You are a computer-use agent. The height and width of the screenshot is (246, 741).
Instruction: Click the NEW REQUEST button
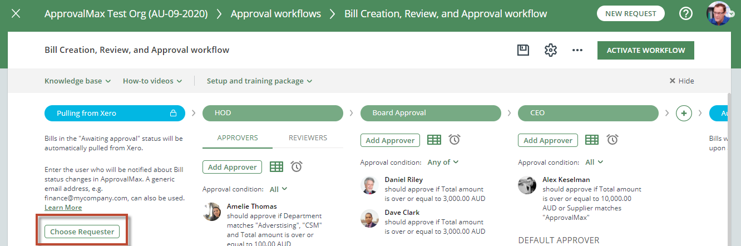pyautogui.click(x=630, y=13)
